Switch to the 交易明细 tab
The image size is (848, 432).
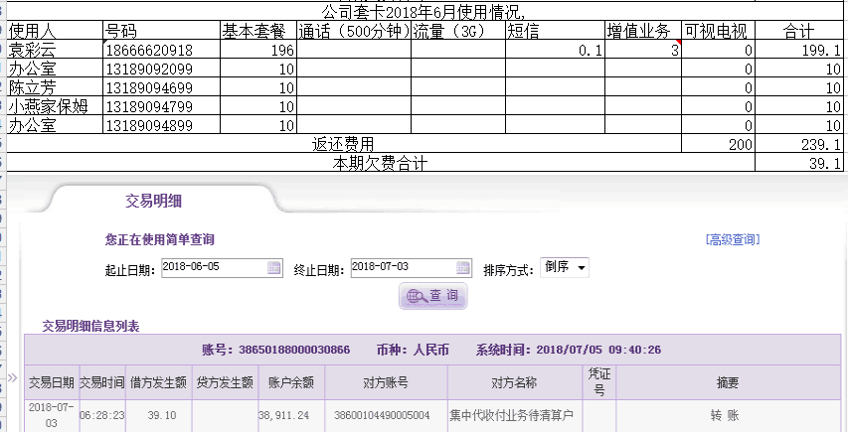coord(152,200)
